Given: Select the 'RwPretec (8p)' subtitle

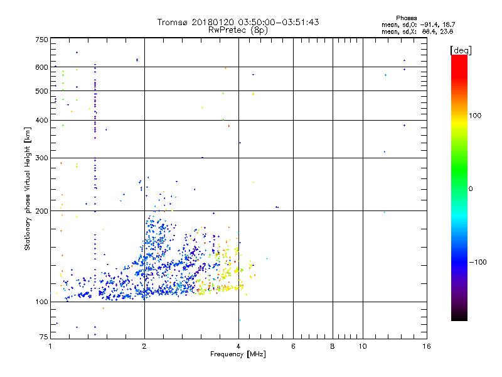Looking at the screenshot, I should pyautogui.click(x=238, y=30).
